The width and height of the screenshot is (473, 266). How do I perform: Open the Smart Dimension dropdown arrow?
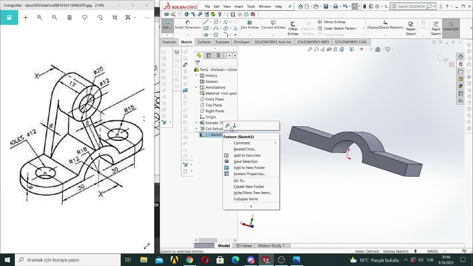click(187, 35)
